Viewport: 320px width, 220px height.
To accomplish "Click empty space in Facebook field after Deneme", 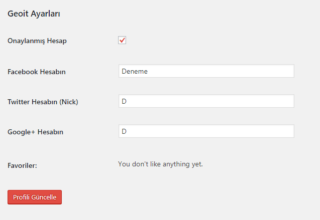I will tap(226, 71).
